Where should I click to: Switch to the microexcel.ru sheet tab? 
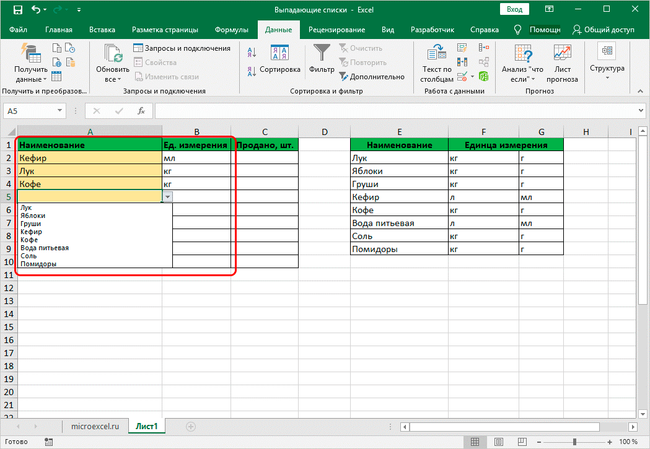point(95,426)
